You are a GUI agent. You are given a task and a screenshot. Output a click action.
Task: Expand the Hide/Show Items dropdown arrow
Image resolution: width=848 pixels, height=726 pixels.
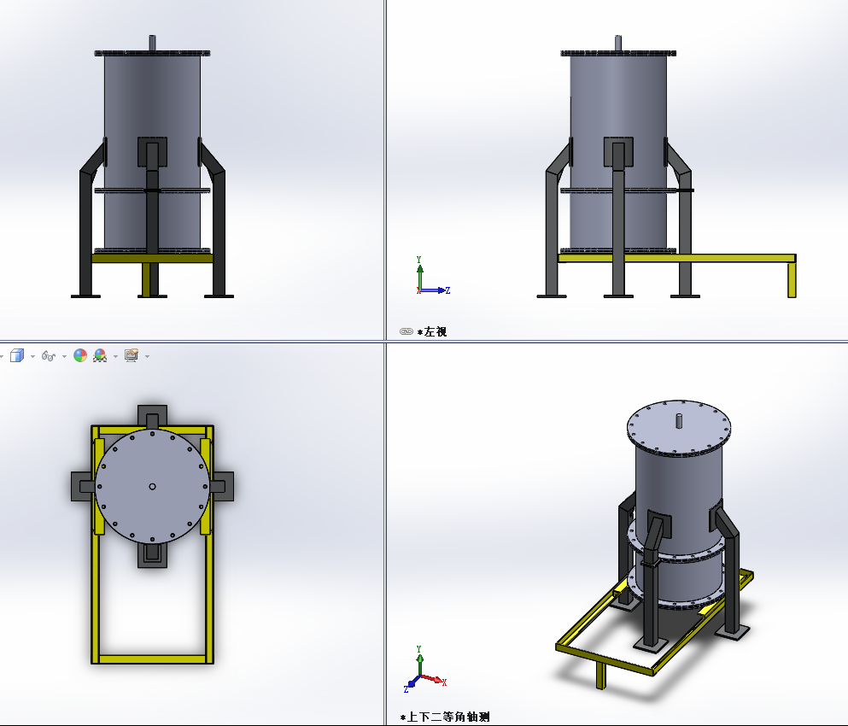[x=64, y=356]
